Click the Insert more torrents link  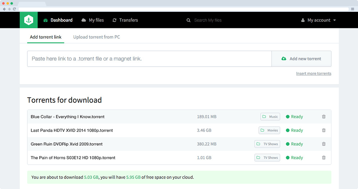313,73
